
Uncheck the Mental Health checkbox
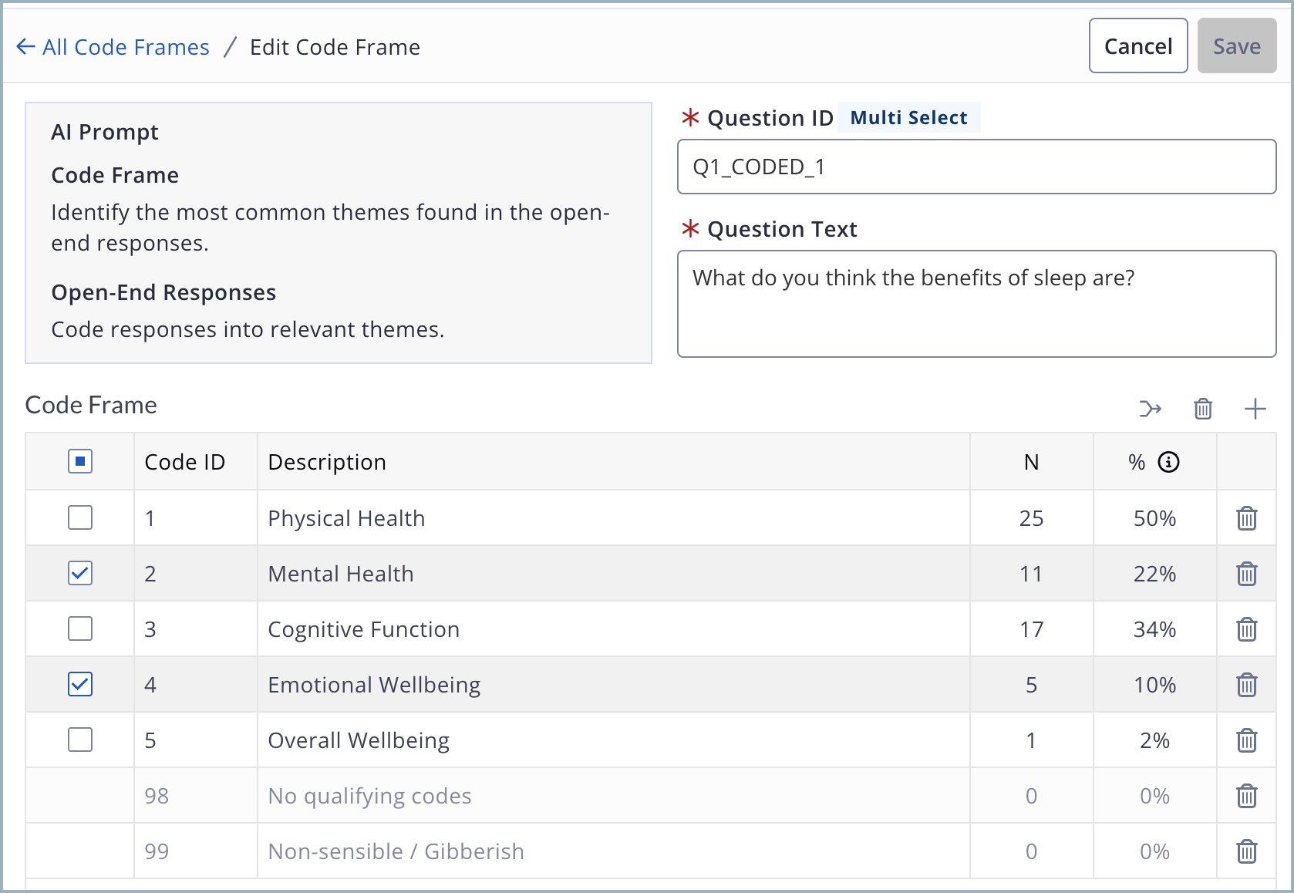[x=80, y=573]
